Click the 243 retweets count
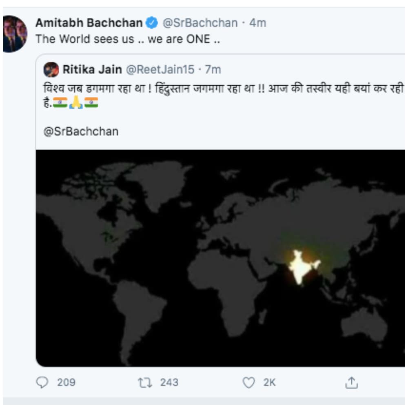 [x=169, y=382]
